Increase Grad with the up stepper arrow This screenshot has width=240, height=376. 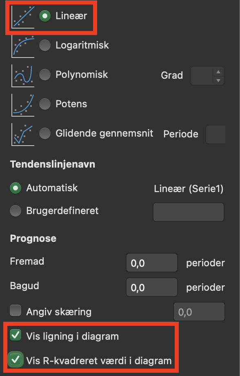(x=218, y=72)
